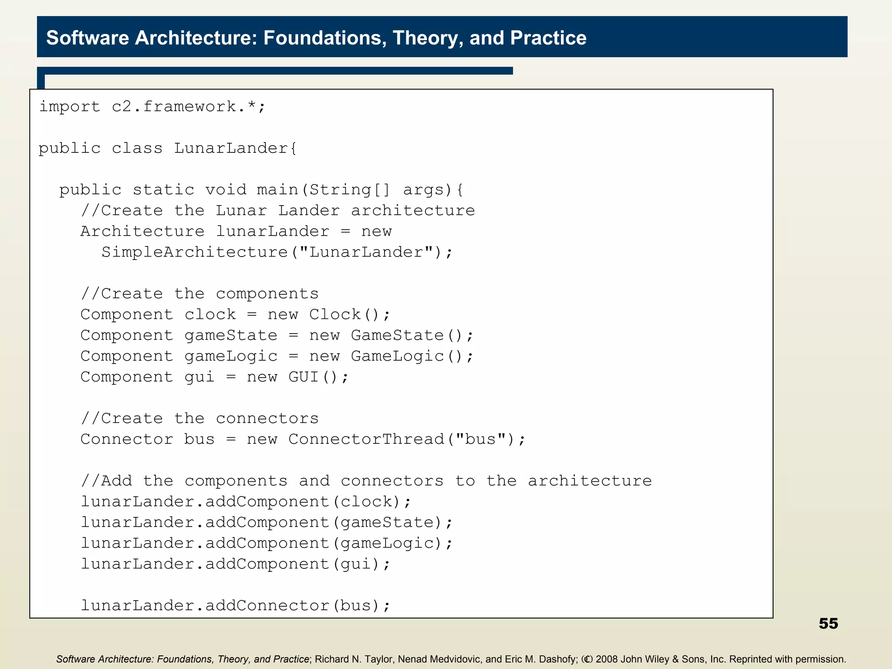Click the comment '//Create the connectors'
Viewport: 892px width, 669px height.
(200, 419)
